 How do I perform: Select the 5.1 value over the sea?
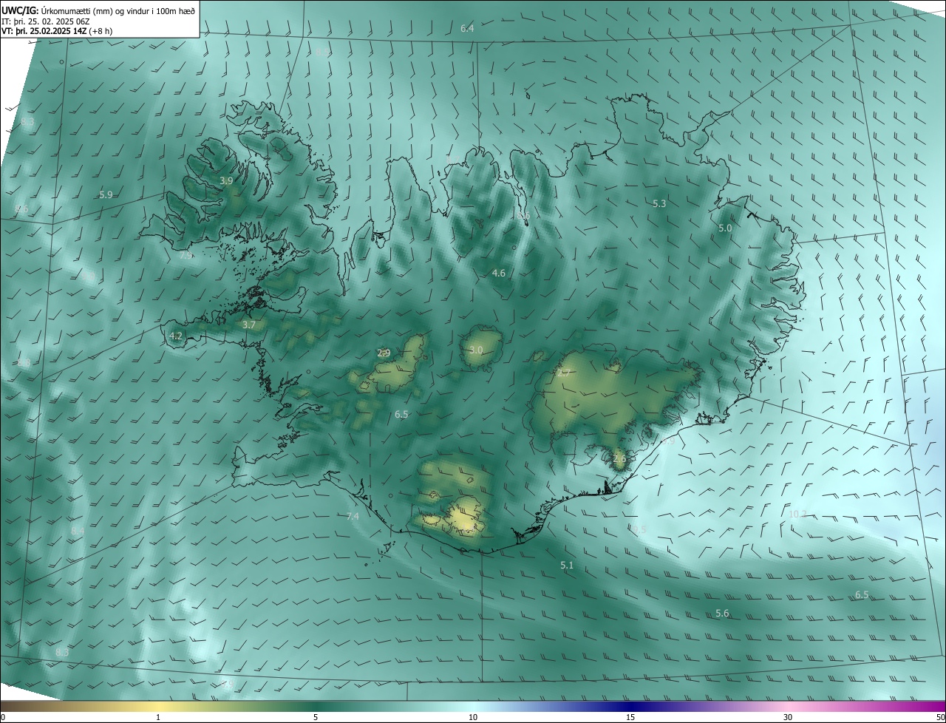(x=567, y=565)
